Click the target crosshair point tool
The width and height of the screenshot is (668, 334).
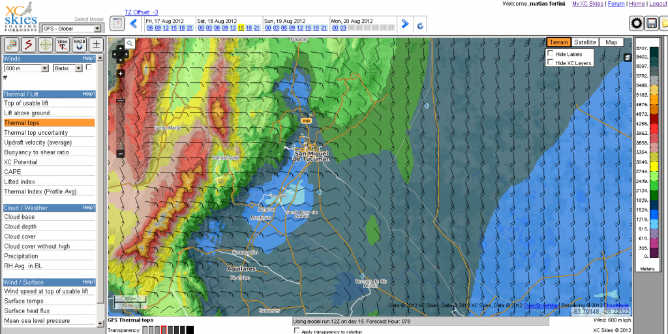[x=45, y=44]
